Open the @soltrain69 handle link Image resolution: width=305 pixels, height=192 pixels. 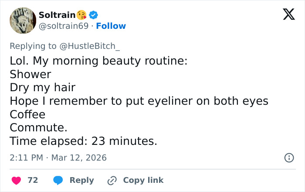pos(64,26)
